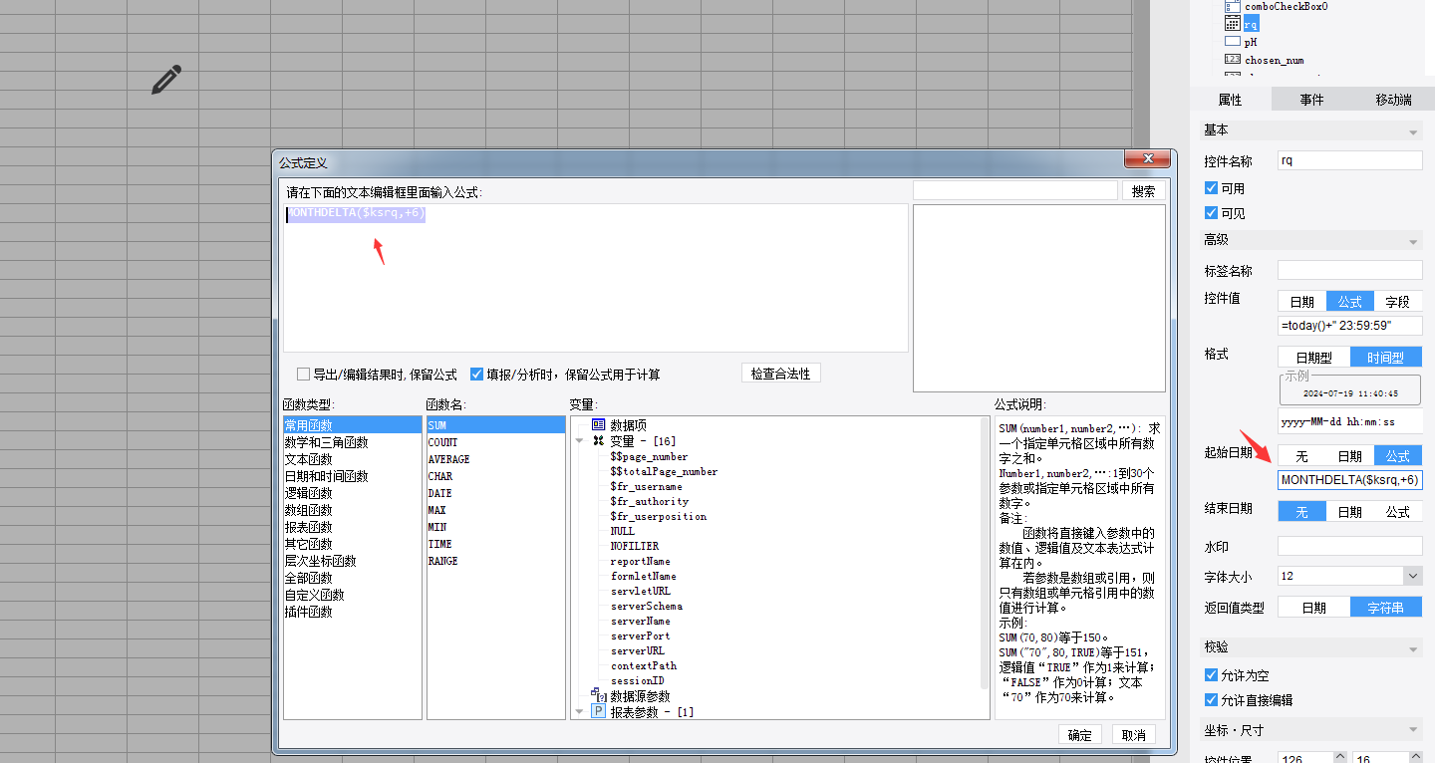
Task: Click the pencil edit icon on the grid
Action: click(166, 80)
